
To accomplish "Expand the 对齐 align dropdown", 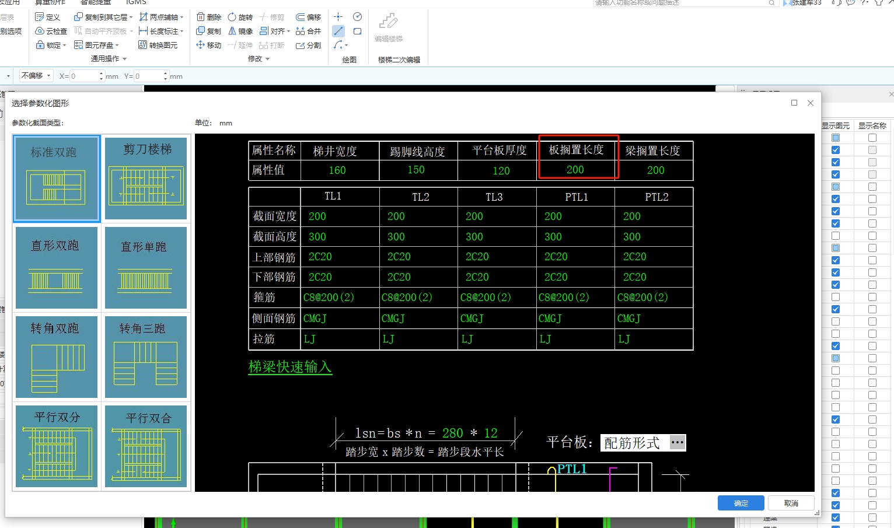I will 289,32.
